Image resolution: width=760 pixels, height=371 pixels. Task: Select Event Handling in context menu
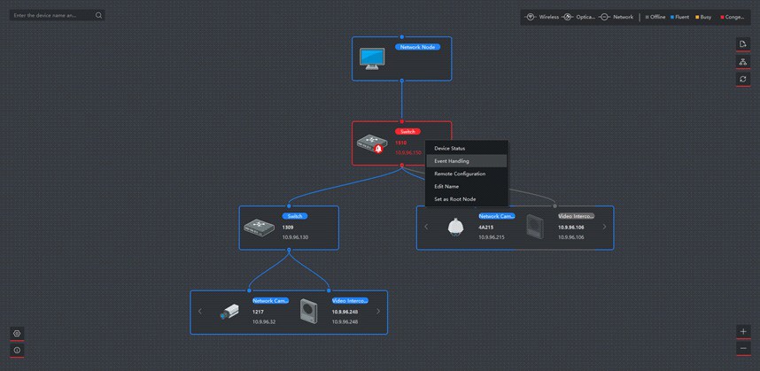452,161
